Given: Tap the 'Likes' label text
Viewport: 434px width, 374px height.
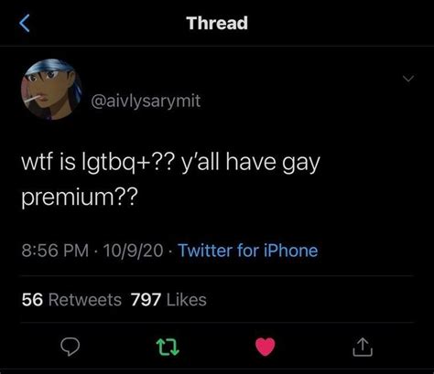Looking at the screenshot, I should tap(187, 300).
